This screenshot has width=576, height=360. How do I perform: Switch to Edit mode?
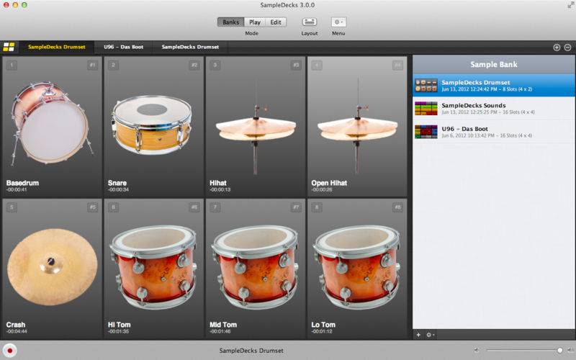[276, 22]
